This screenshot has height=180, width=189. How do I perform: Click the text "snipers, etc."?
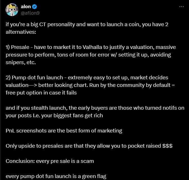click(21, 62)
